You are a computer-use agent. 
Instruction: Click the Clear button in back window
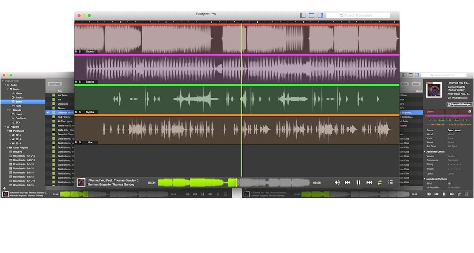416,84
